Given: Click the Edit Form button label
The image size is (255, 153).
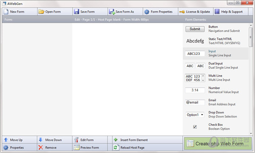Looking at the screenshot, I should pyautogui.click(x=87, y=140).
